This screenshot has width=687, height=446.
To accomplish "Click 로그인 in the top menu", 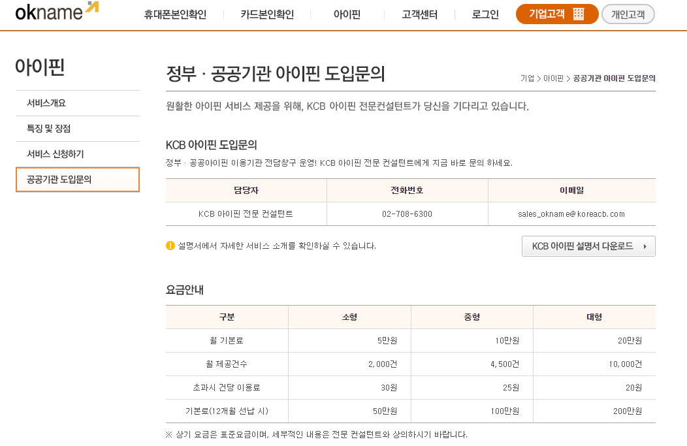I will click(x=485, y=14).
